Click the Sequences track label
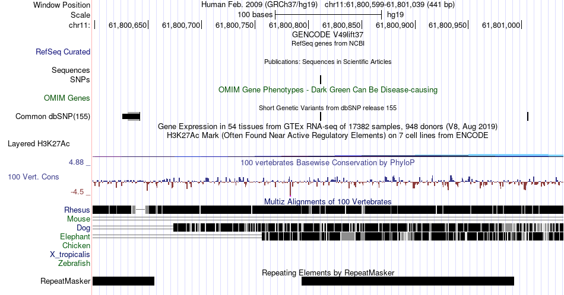The height and width of the screenshot is (295, 564). (x=71, y=70)
